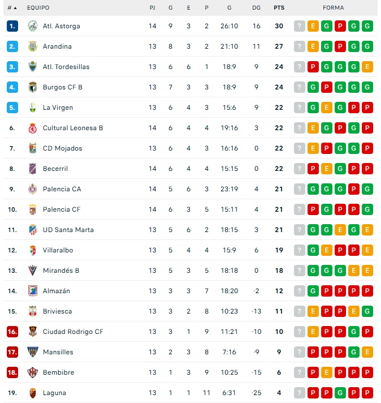Open the Atl. Tordesillas team link

point(66,67)
